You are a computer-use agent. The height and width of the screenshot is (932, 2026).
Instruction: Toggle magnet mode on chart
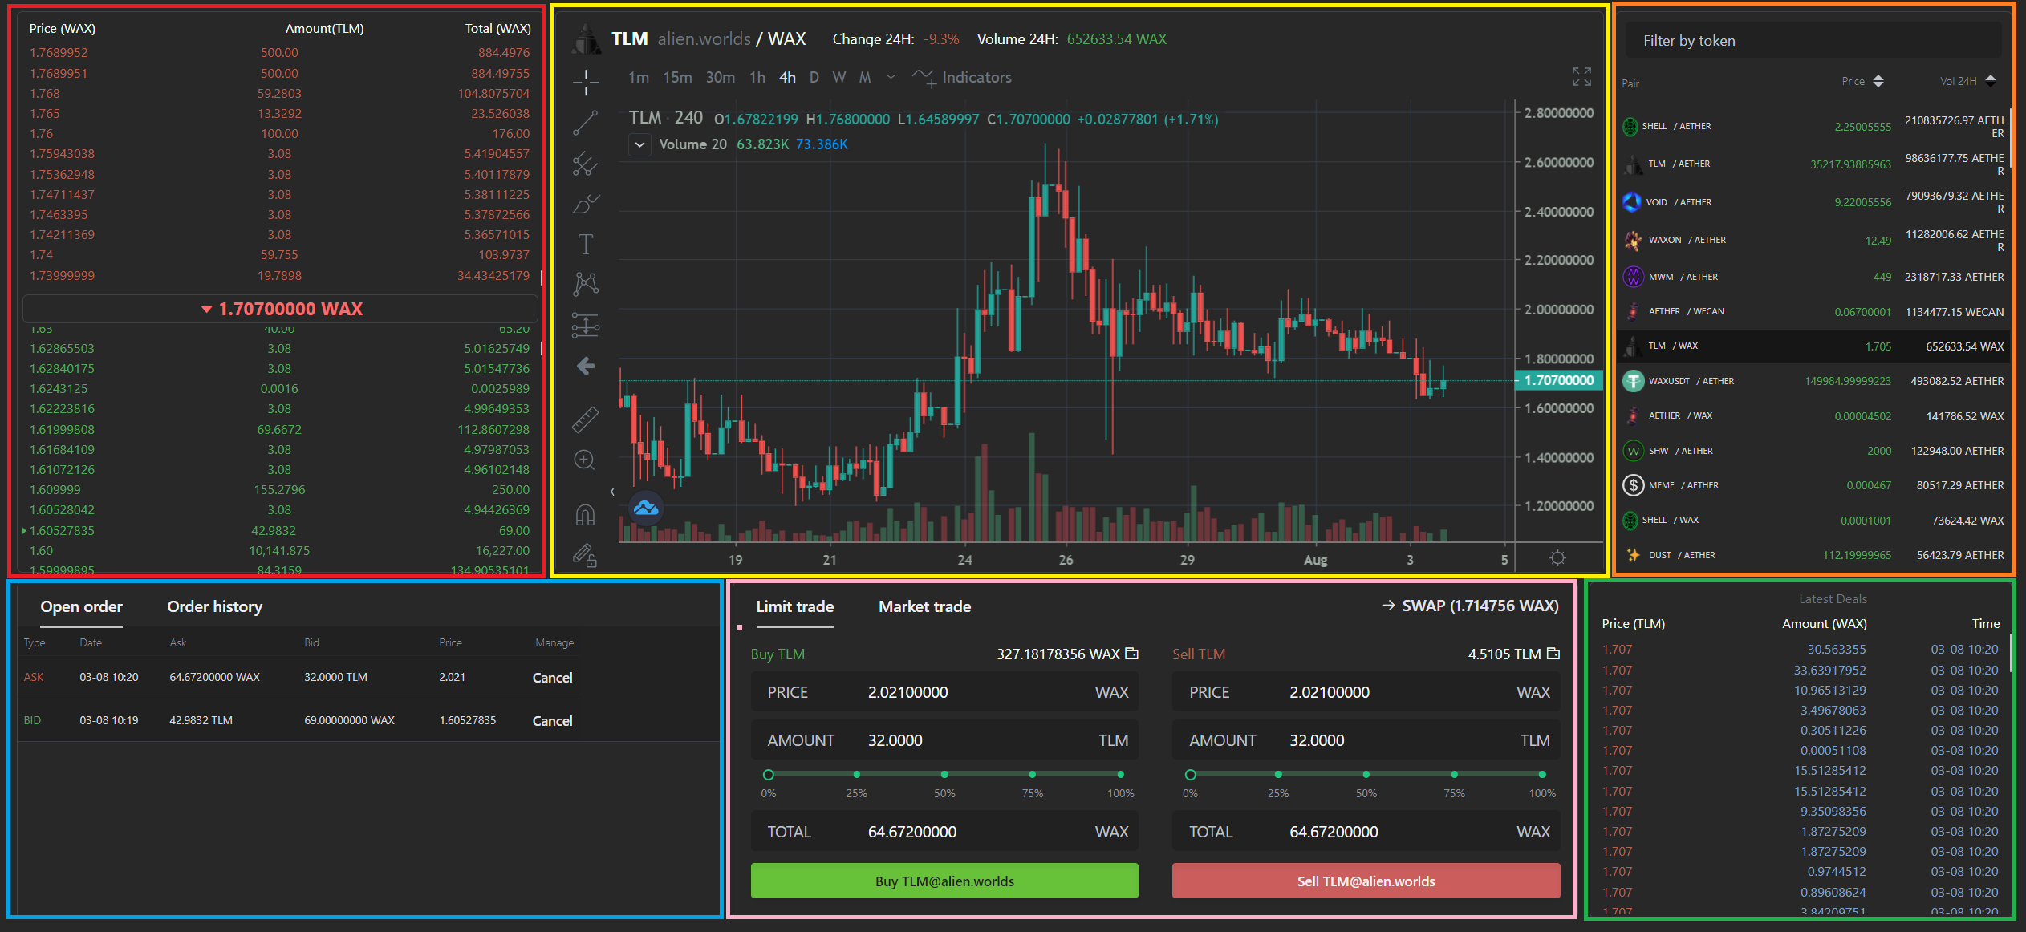coord(586,514)
